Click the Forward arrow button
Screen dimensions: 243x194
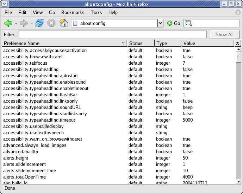pos(24,24)
